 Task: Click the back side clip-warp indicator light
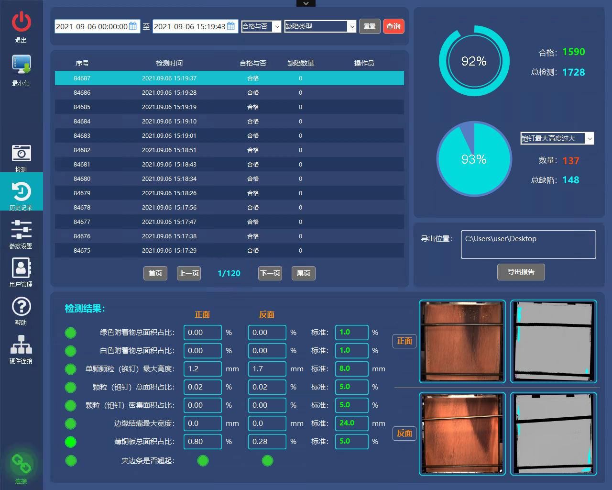tap(267, 461)
